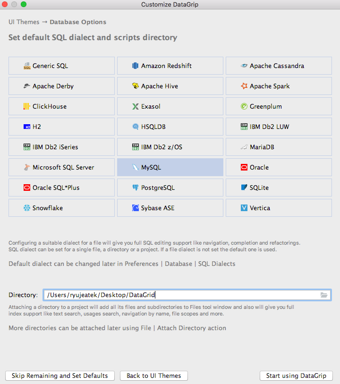
Task: Click the Apache Hive bee icon
Action: pos(136,86)
